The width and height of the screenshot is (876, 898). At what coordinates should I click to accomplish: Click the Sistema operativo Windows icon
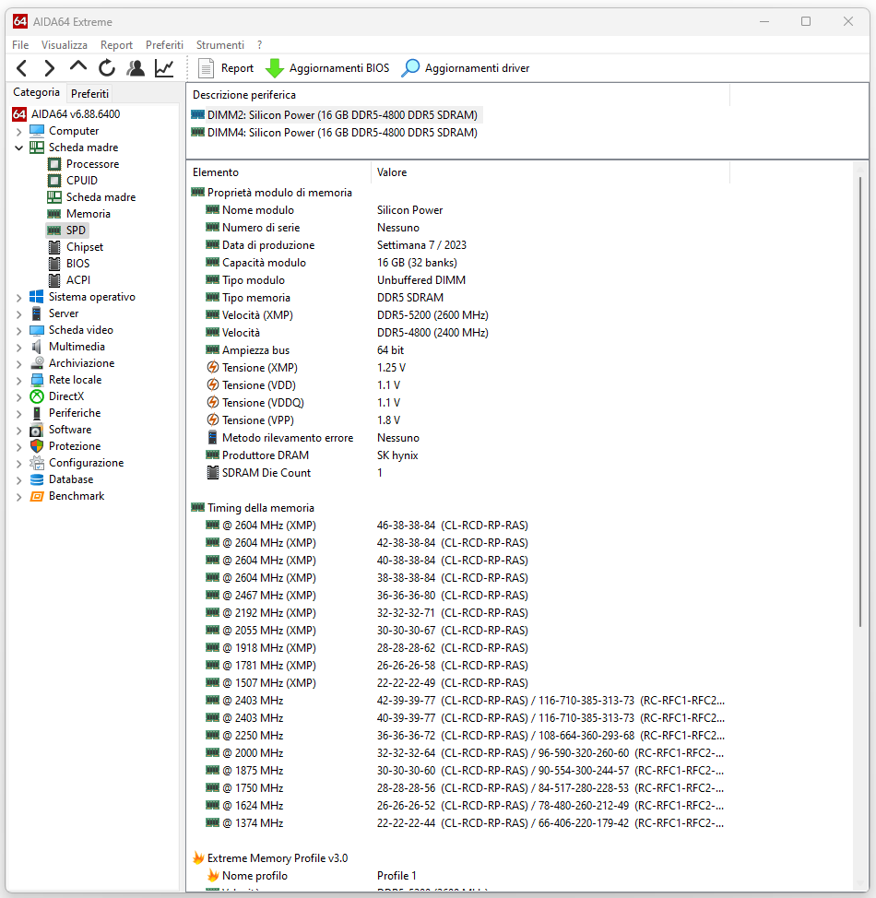tap(37, 297)
